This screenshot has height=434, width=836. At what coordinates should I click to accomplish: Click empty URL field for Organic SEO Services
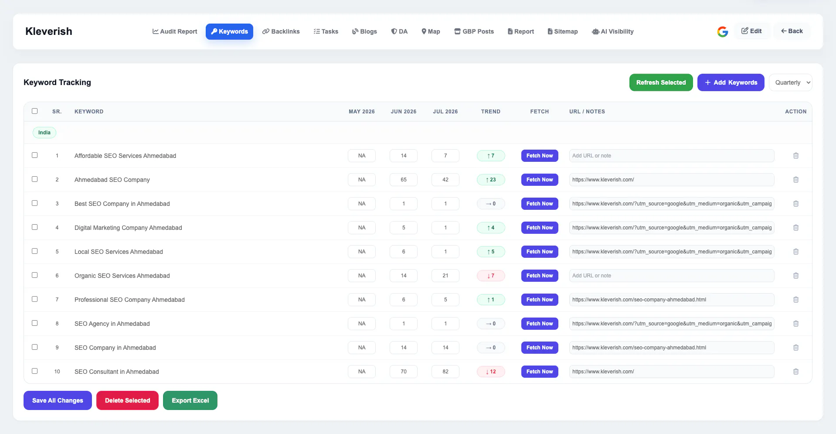click(x=672, y=276)
